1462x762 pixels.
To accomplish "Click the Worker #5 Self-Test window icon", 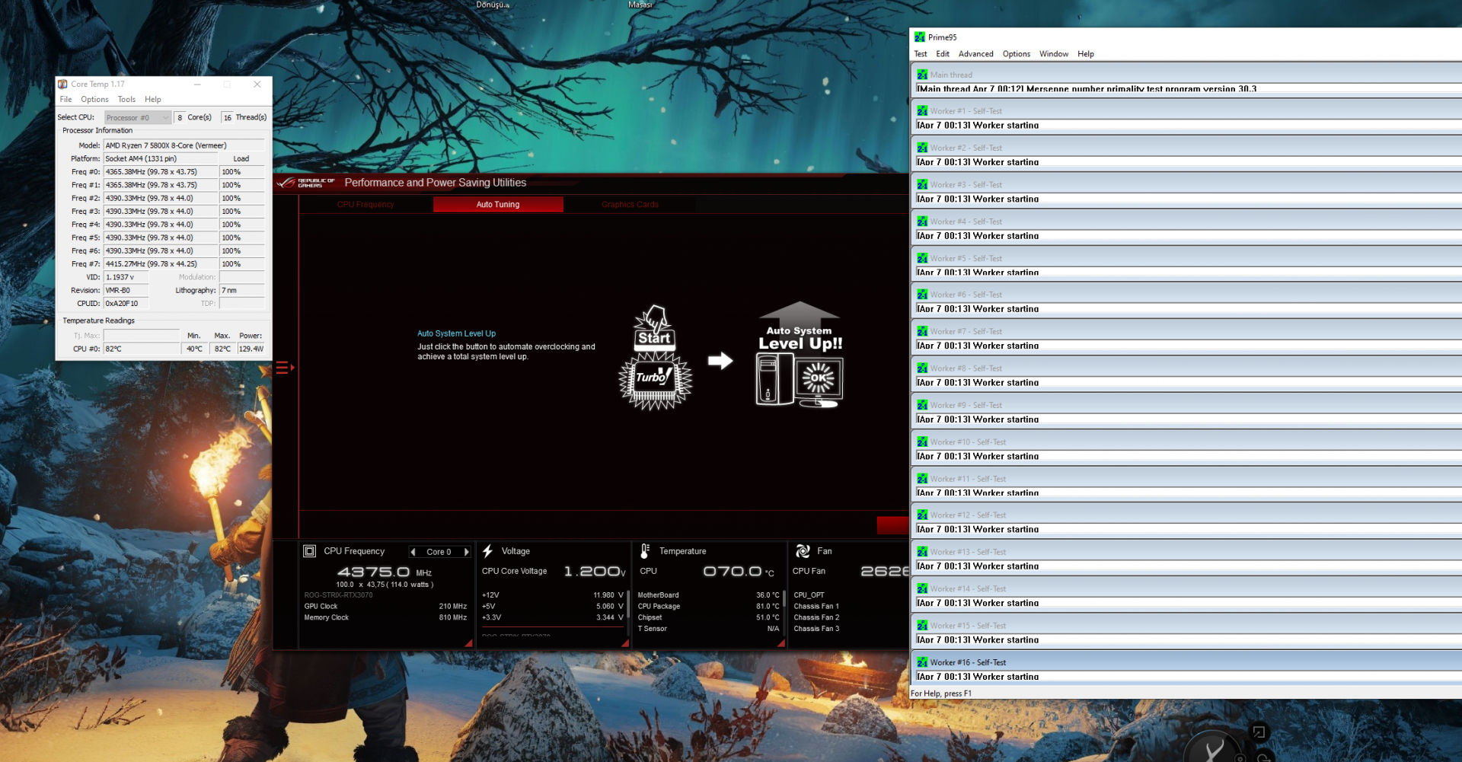I will tap(922, 258).
